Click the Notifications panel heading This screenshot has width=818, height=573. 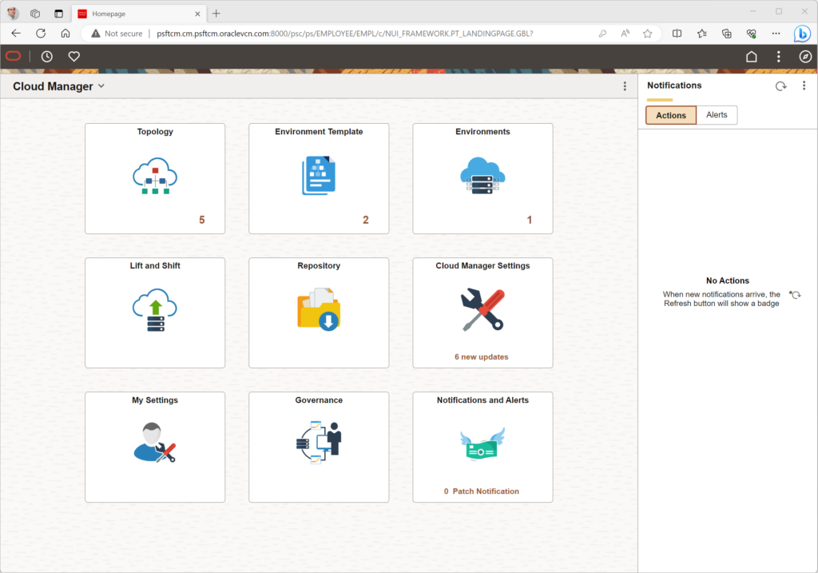[674, 86]
